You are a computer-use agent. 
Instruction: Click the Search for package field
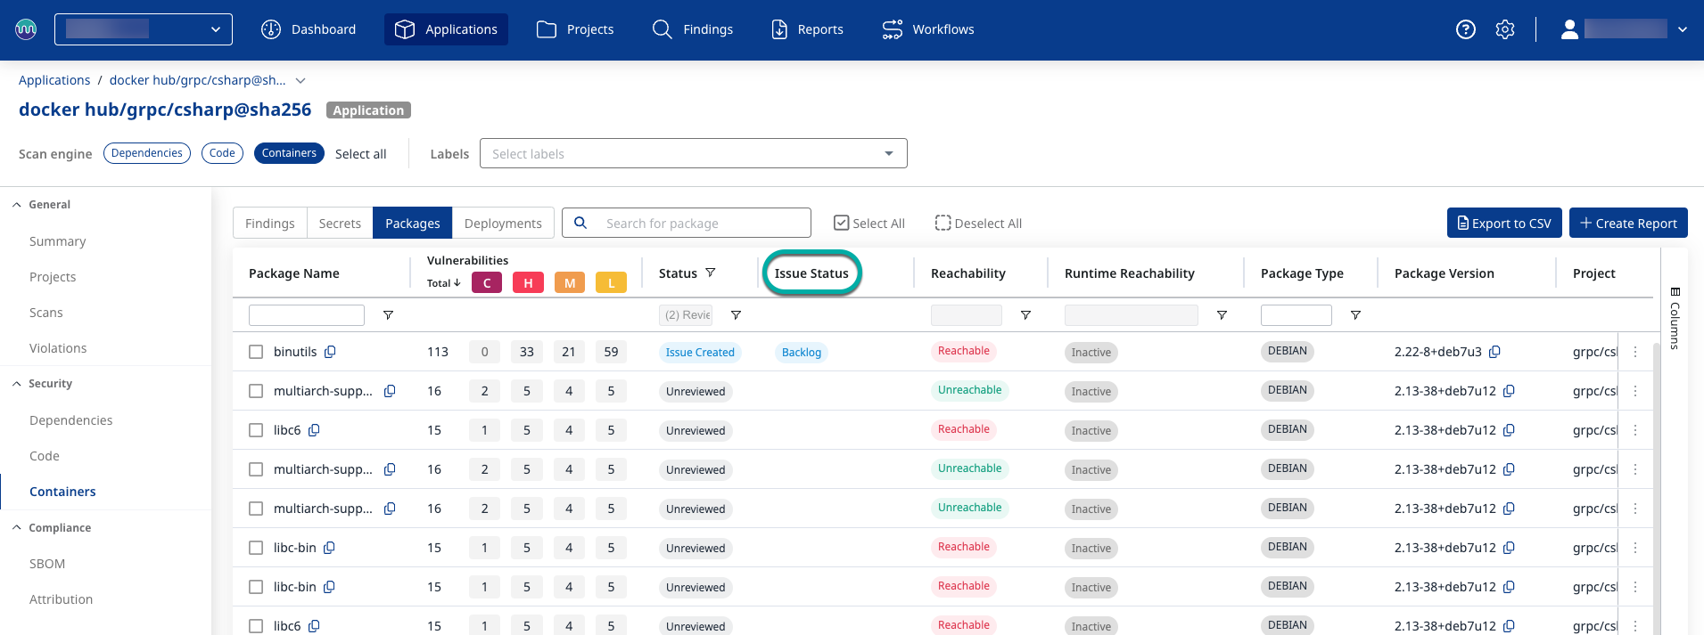click(x=702, y=224)
